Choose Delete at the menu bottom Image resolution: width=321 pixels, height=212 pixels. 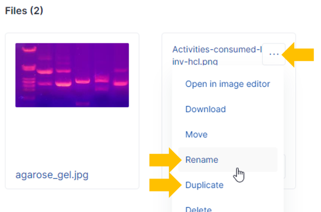(x=199, y=208)
